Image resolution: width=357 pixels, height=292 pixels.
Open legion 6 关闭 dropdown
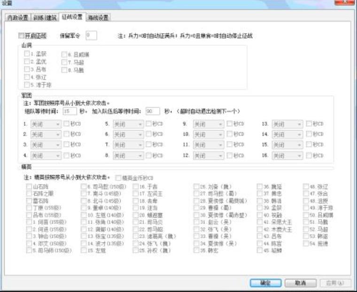(x=128, y=135)
